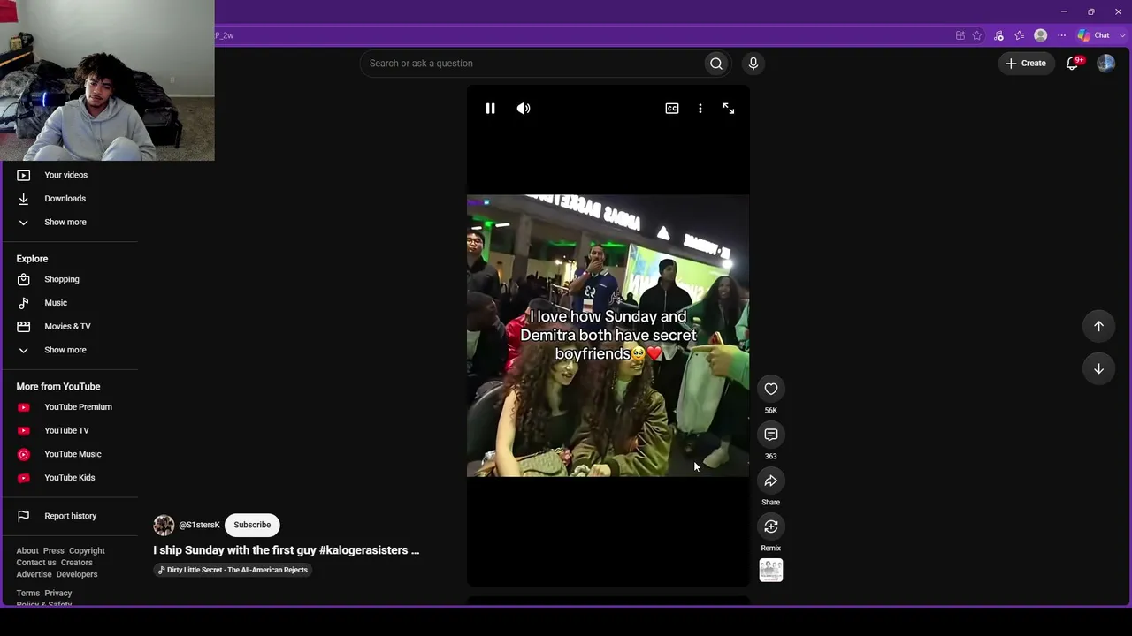Screen dimensions: 1132x636
Task: Open the Copyright footer link
Action: (x=87, y=551)
